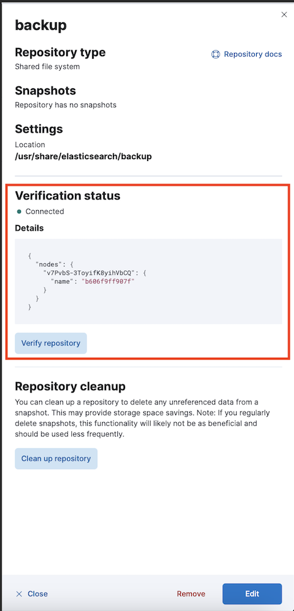
Task: Edit the backup repository
Action: [x=252, y=594]
